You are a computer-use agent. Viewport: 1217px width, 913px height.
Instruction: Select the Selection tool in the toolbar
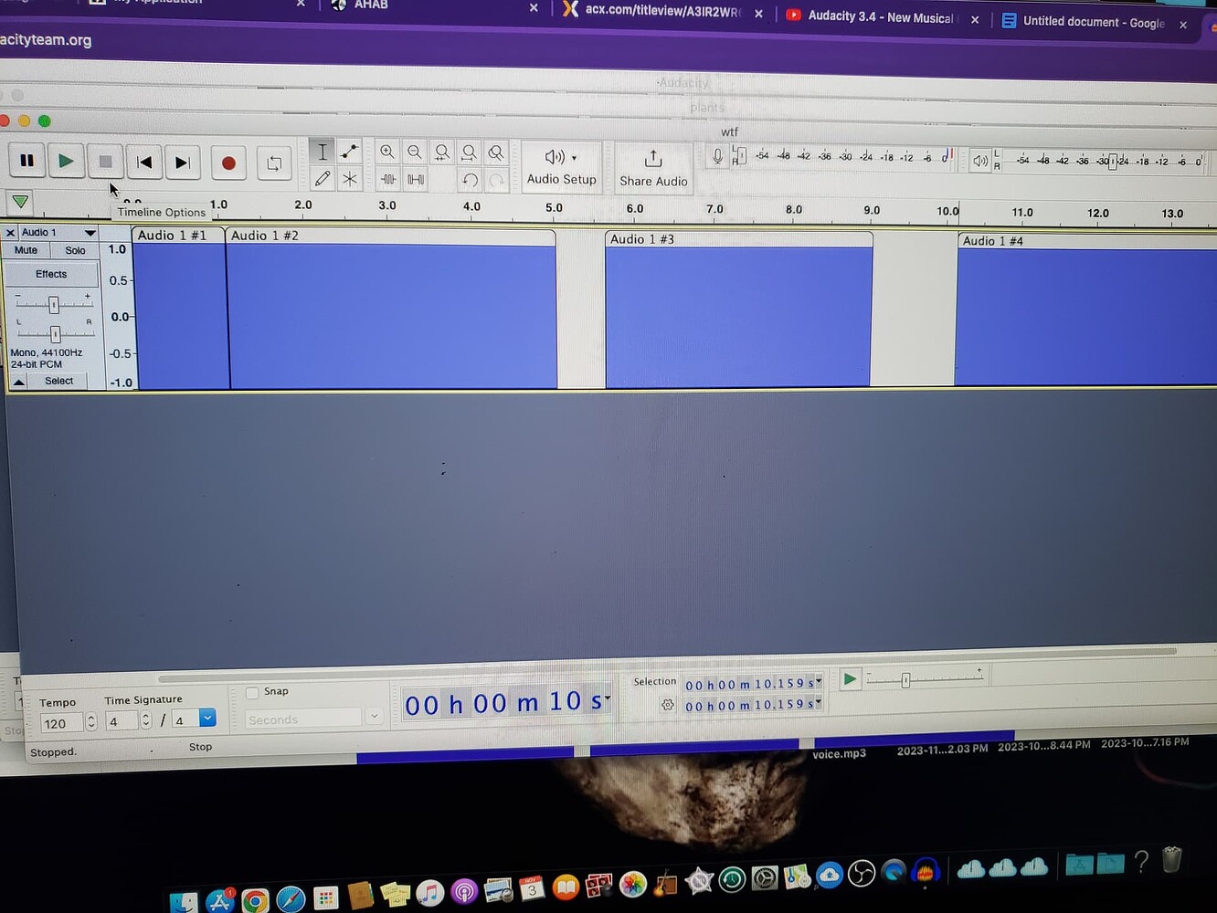click(322, 152)
